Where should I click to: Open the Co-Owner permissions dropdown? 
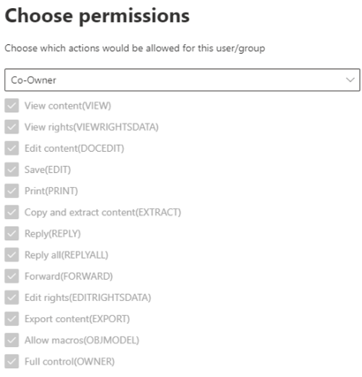(x=182, y=79)
